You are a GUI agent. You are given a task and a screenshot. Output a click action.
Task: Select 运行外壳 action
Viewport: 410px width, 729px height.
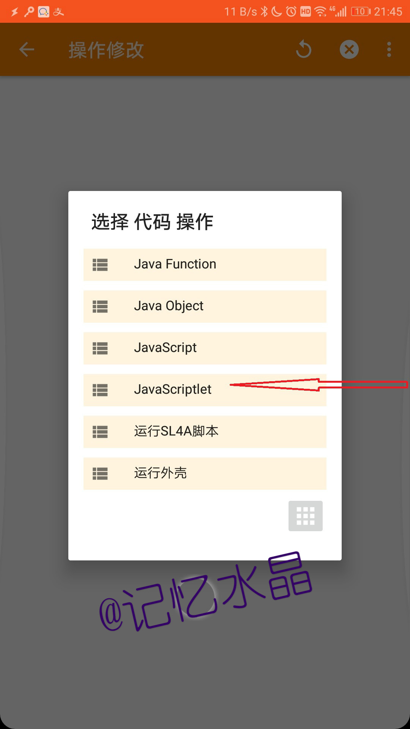pos(205,473)
